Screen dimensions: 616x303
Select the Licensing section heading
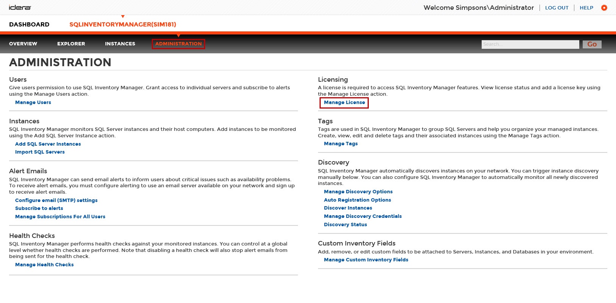[x=333, y=79]
